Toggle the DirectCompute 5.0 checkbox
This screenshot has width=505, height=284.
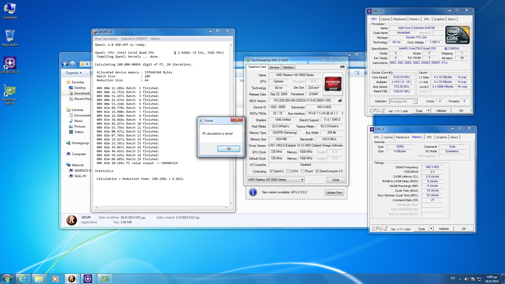pyautogui.click(x=317, y=171)
